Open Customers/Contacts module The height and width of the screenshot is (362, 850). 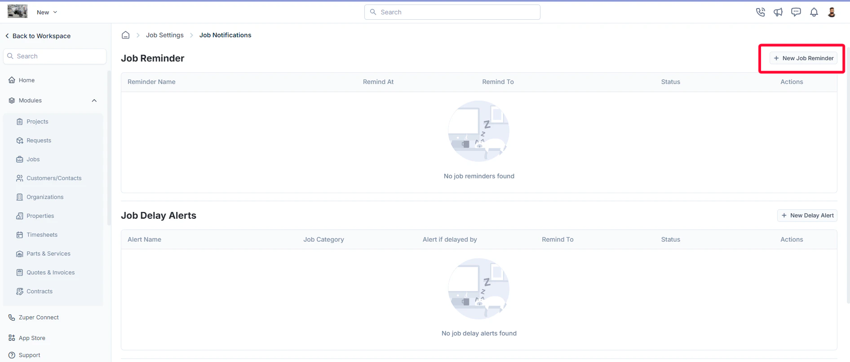pos(53,178)
